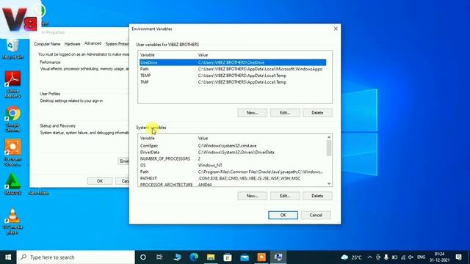Click the muted volume speaker icon
The height and width of the screenshot is (264, 470).
pyautogui.click(x=411, y=257)
